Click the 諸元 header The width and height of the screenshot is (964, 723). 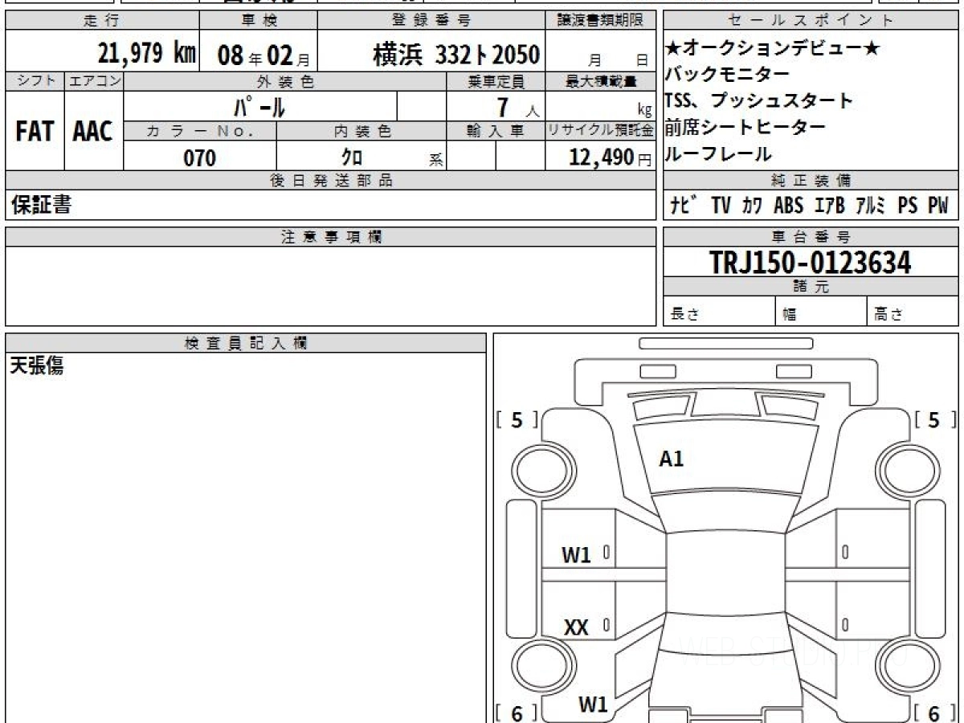pyautogui.click(x=811, y=288)
